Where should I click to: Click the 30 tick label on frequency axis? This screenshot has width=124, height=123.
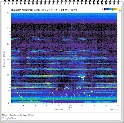pyautogui.click(x=8, y=13)
